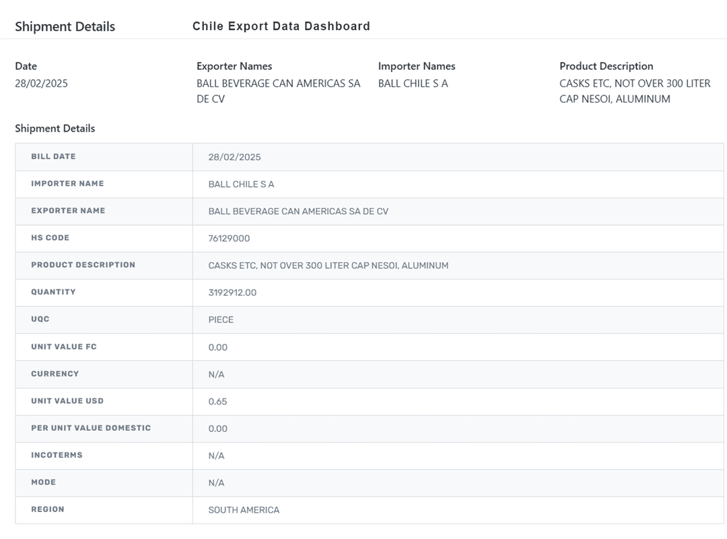Click the Product Description summary heading
727x539 pixels.
pyautogui.click(x=606, y=66)
